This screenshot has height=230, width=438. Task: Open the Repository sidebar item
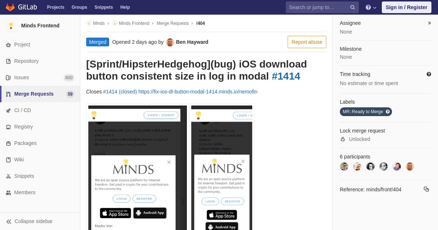tap(40, 61)
